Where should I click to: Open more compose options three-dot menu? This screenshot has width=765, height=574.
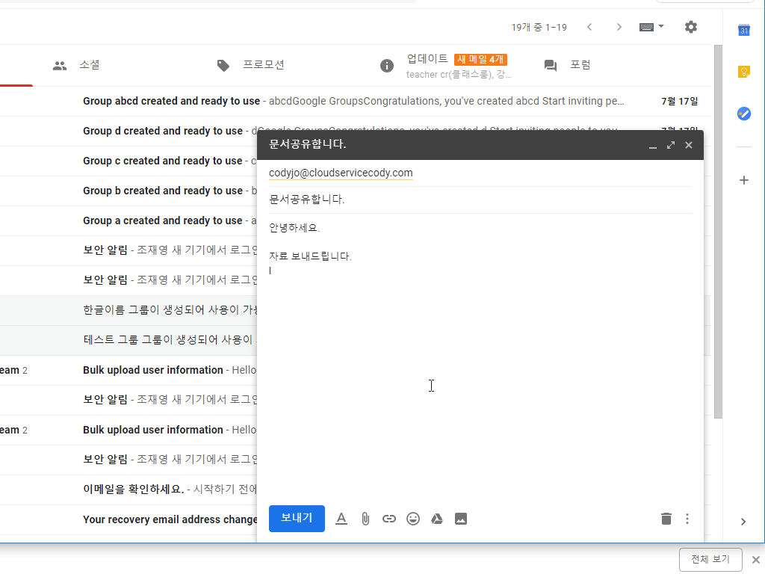coord(687,519)
